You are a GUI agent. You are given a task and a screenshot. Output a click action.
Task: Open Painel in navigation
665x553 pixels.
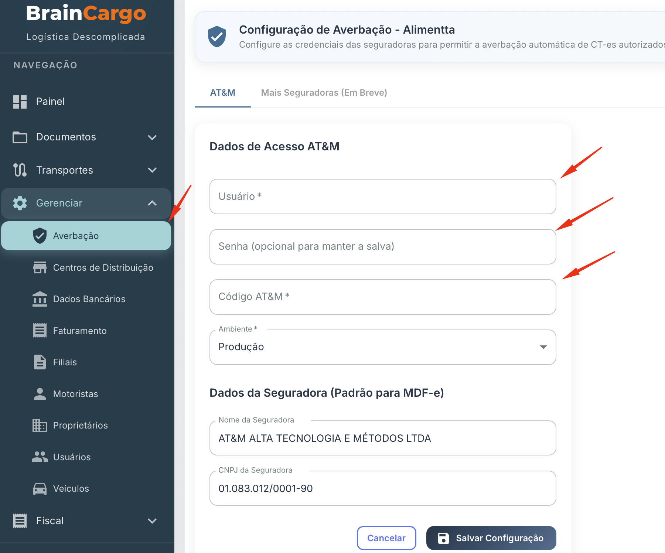50,102
